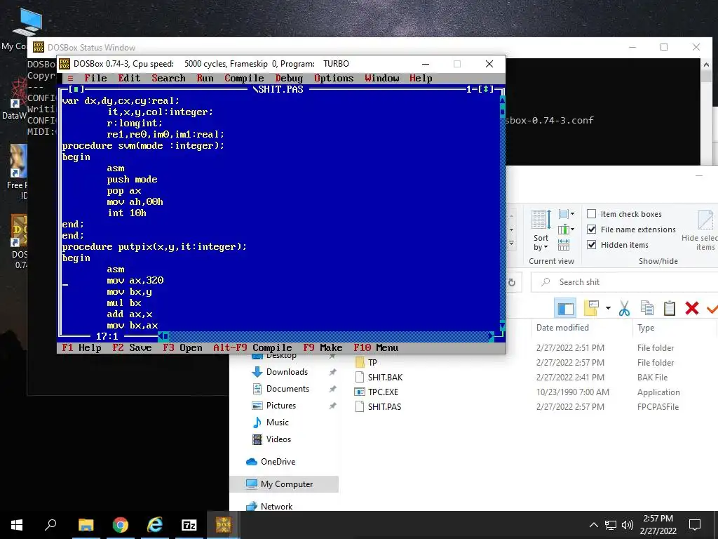This screenshot has height=539, width=718.
Task: Open the Group by dropdown in Current view
Action: point(567,213)
